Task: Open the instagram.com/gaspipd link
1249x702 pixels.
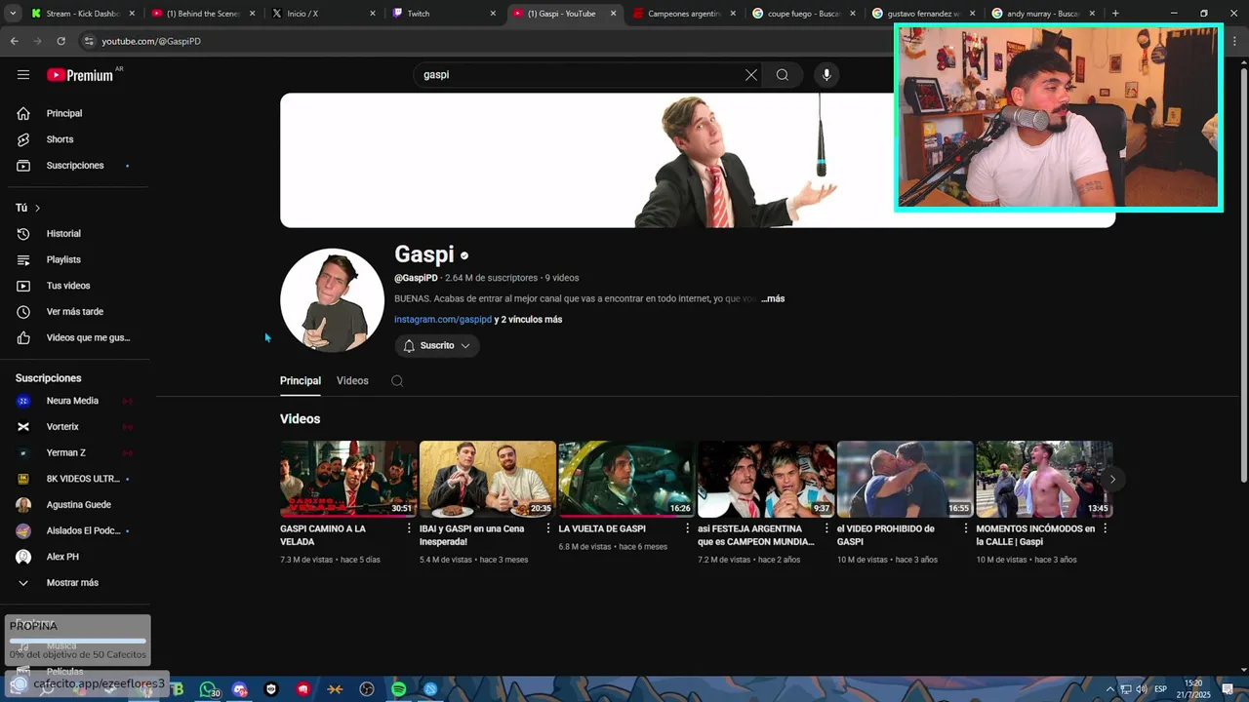Action: pyautogui.click(x=443, y=320)
